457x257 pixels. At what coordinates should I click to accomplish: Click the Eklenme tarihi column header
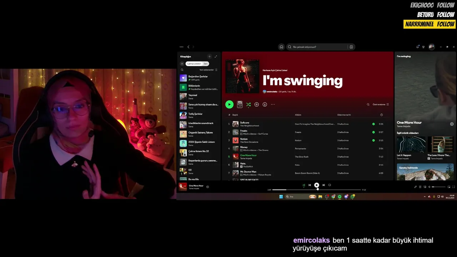click(344, 115)
